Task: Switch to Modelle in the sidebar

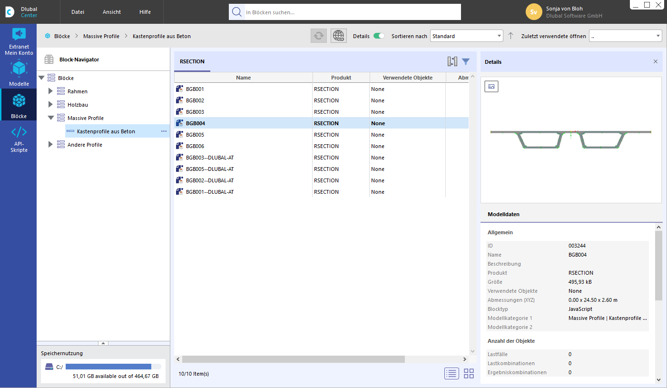Action: pyautogui.click(x=19, y=73)
